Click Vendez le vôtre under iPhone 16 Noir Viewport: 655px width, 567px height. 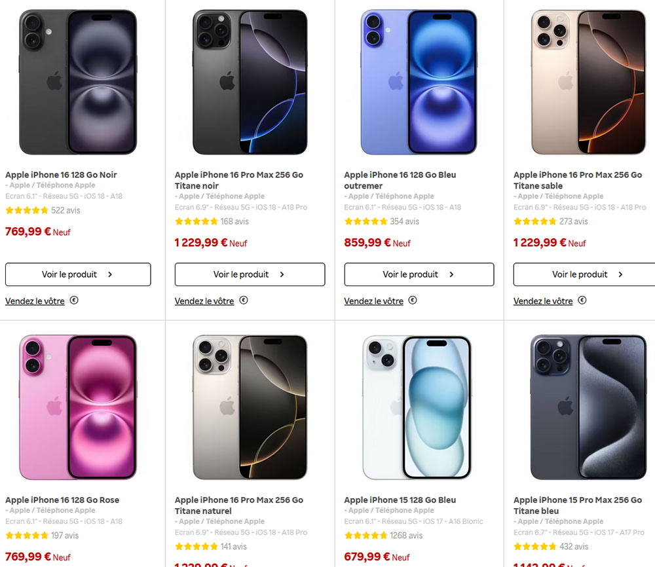click(35, 301)
